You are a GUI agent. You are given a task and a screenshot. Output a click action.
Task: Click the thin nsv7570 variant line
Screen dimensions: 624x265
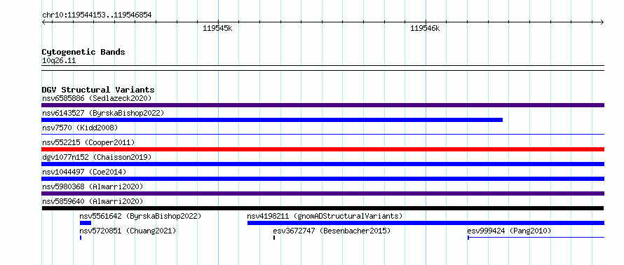[x=323, y=135]
